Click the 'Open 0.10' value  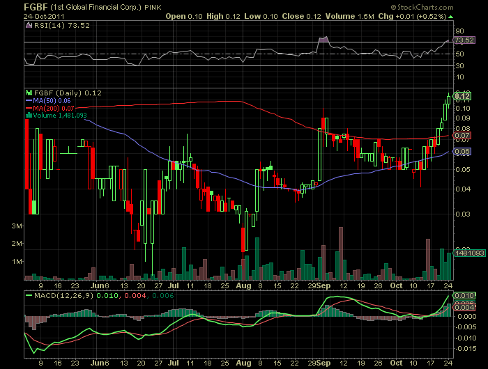pyautogui.click(x=184, y=17)
